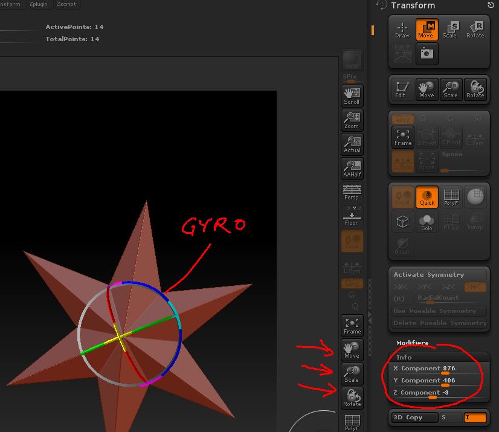Click the C.Pivot icon in Transform palette
Screen dimensions: 499x432
pyautogui.click(x=451, y=137)
